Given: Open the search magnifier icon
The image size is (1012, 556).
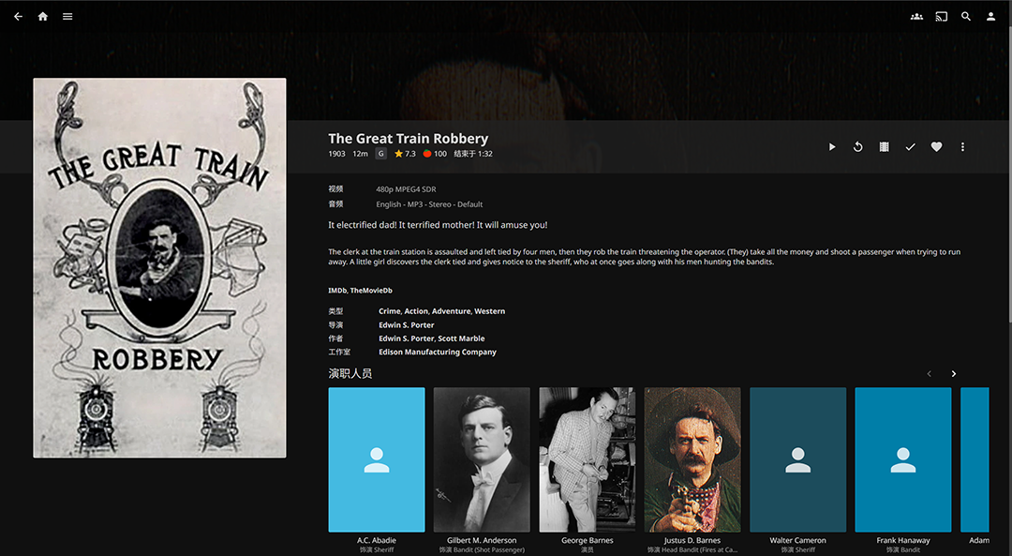Looking at the screenshot, I should click(966, 17).
